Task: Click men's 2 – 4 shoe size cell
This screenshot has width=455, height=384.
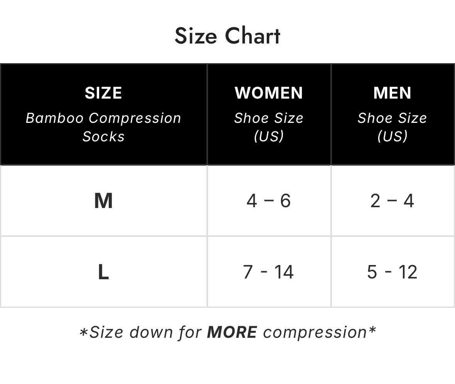Action: pos(392,201)
